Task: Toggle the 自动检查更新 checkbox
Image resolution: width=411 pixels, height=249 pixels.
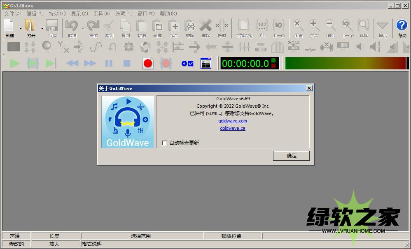Action: (x=164, y=143)
